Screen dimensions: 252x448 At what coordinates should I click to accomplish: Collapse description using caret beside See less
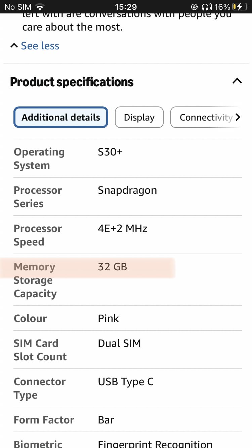point(14,46)
